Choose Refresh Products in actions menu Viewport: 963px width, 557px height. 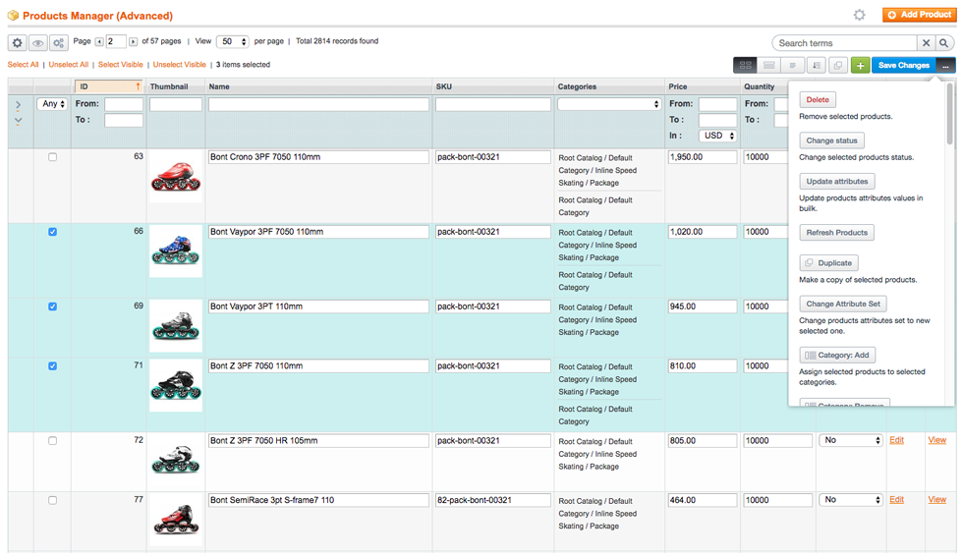pyautogui.click(x=836, y=233)
